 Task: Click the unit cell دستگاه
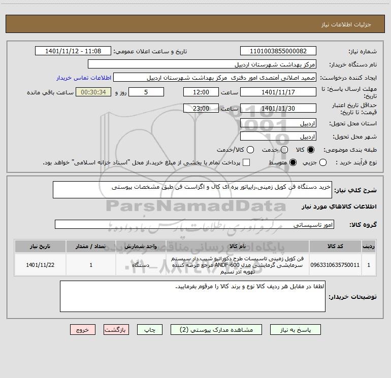141,265
